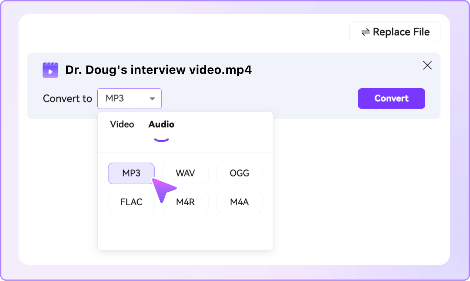
Task: Expand the format selector showing MP3
Action: point(129,99)
